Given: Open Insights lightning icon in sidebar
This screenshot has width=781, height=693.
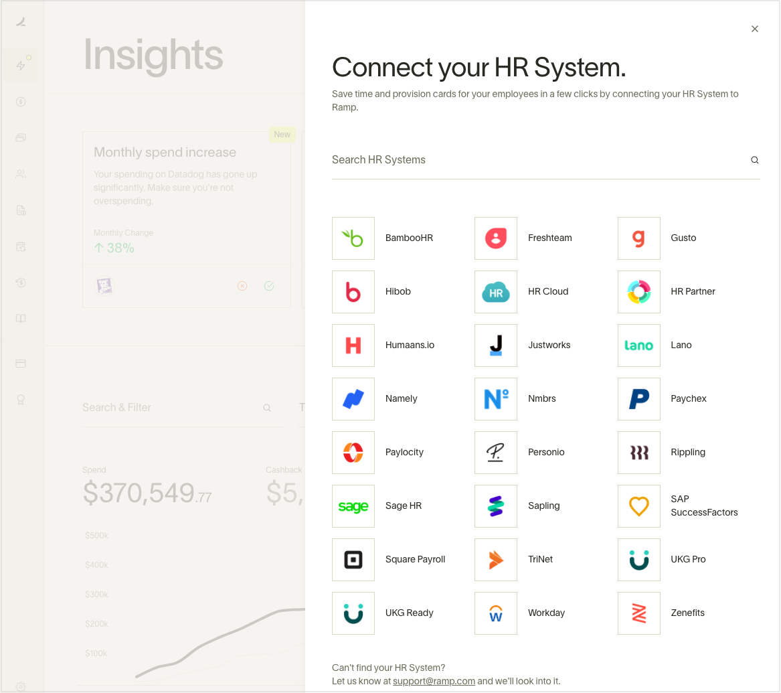Looking at the screenshot, I should [21, 66].
